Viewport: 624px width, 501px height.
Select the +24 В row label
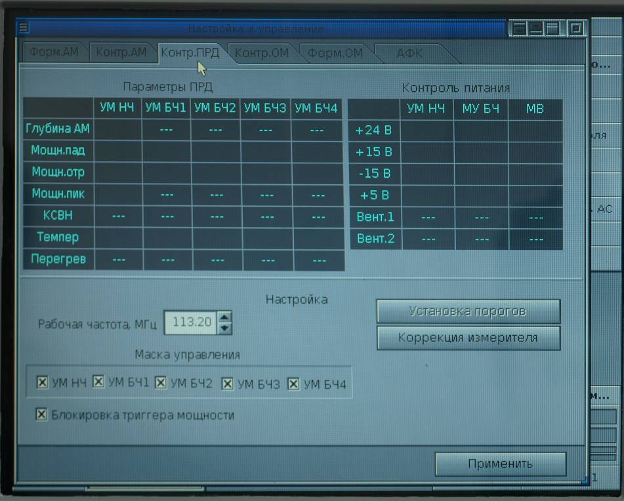pos(374,130)
